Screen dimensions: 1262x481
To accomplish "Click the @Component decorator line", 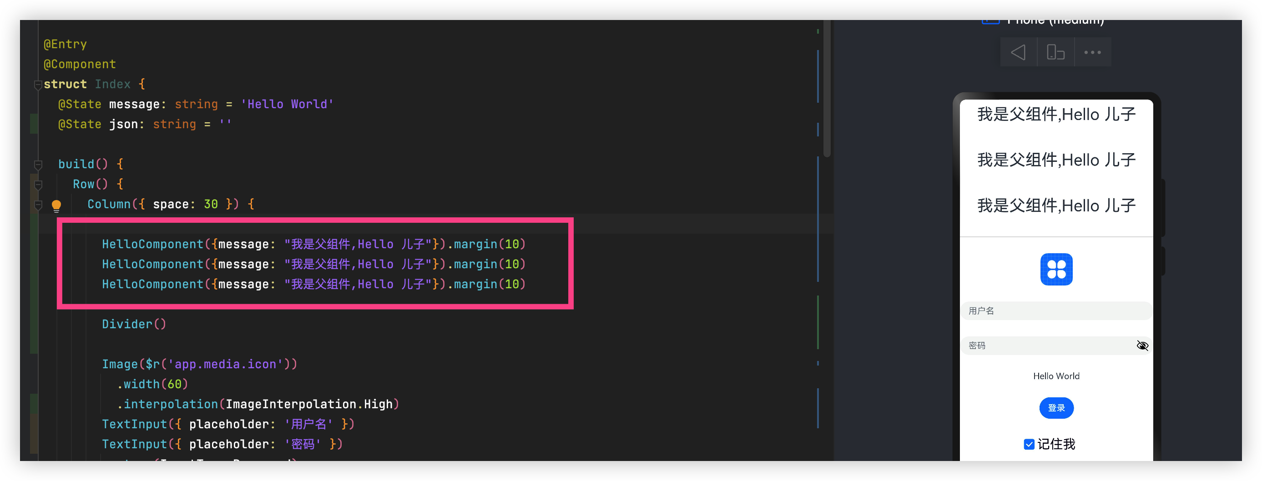I will 80,64.
